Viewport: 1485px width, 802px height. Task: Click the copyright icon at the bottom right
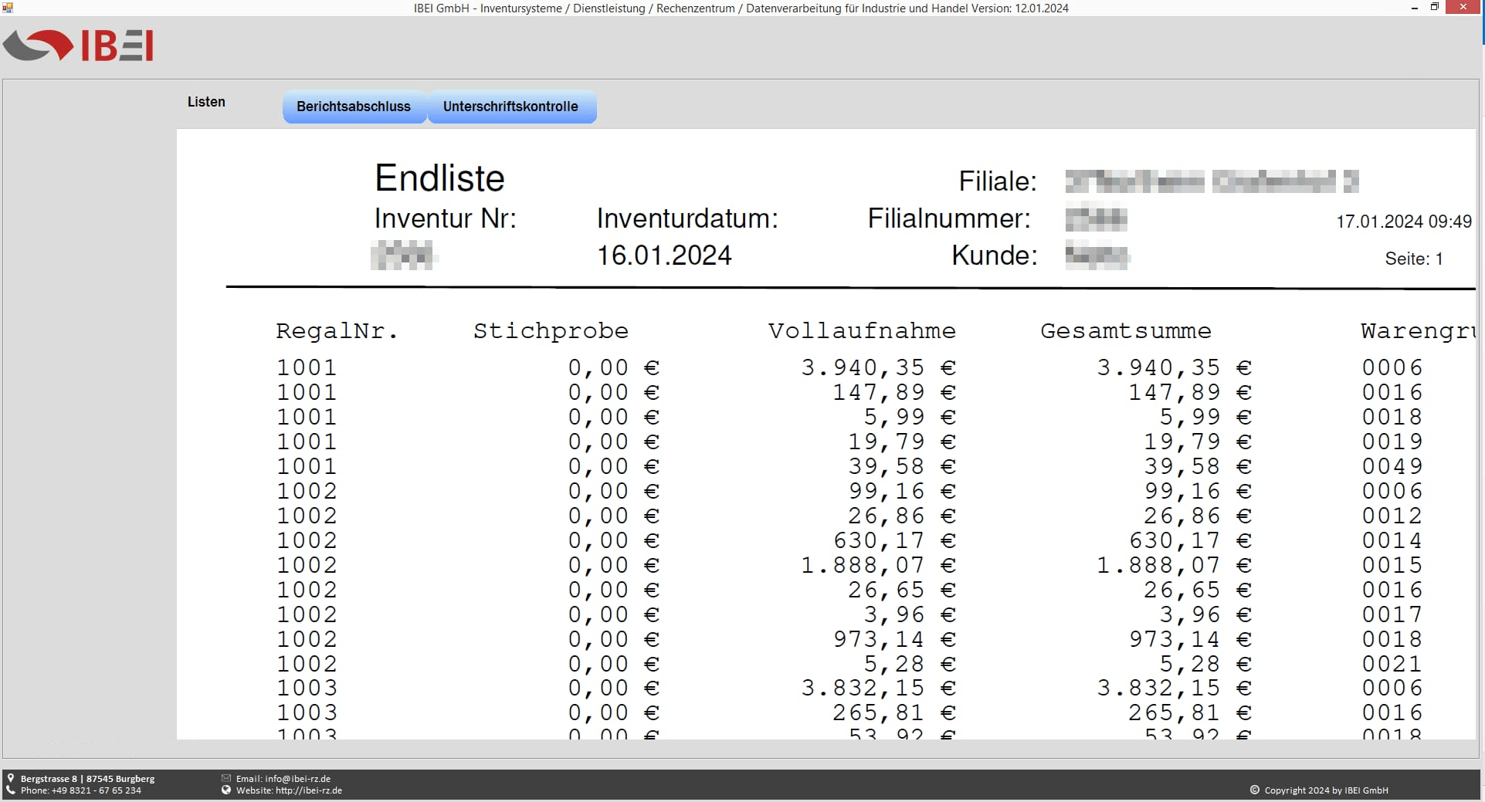point(1255,790)
